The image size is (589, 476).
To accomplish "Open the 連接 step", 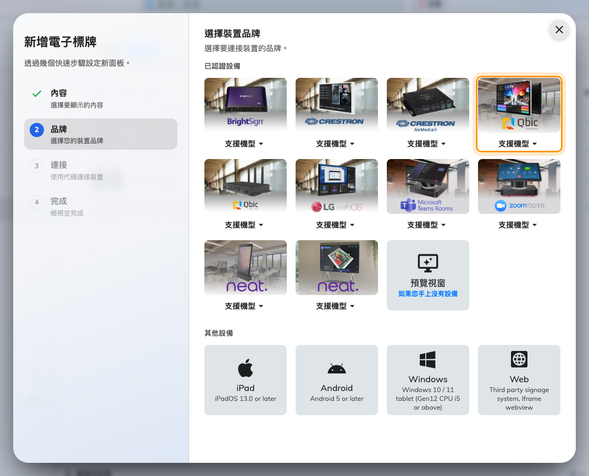I will tap(101, 170).
